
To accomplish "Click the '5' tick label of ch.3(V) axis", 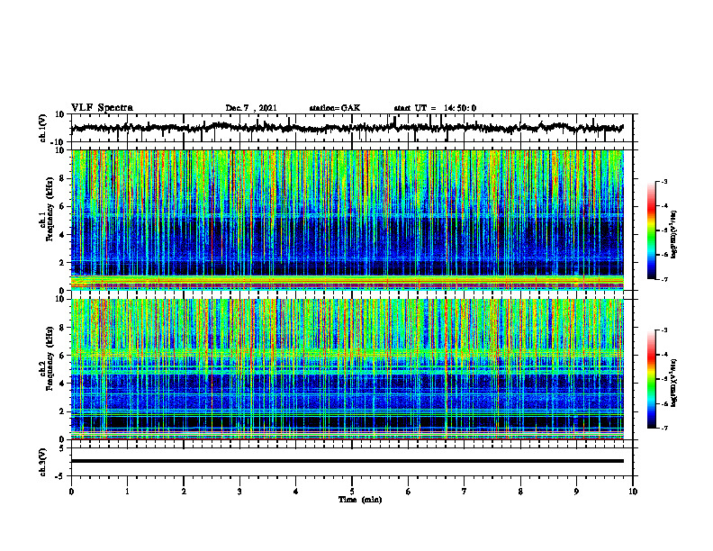I will pyautogui.click(x=62, y=448).
